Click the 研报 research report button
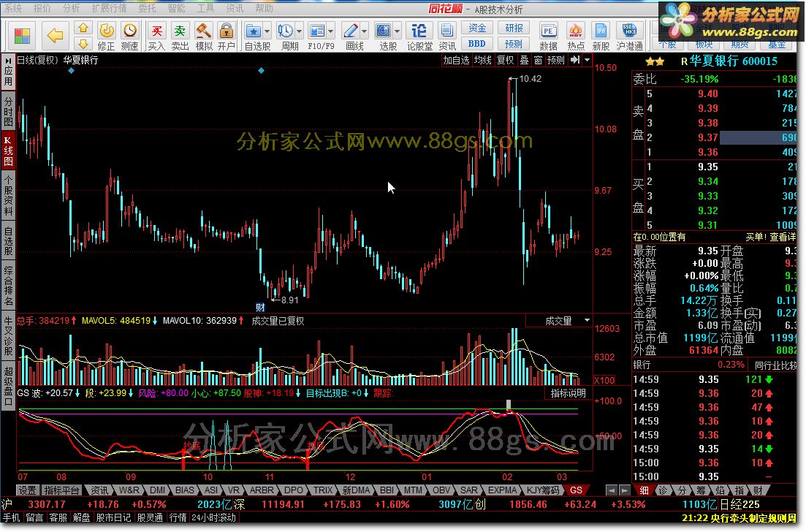Viewport: 806px width, 532px height. coord(514,28)
